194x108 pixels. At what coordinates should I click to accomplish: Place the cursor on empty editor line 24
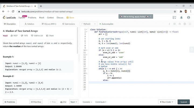pyautogui.click(x=141, y=83)
